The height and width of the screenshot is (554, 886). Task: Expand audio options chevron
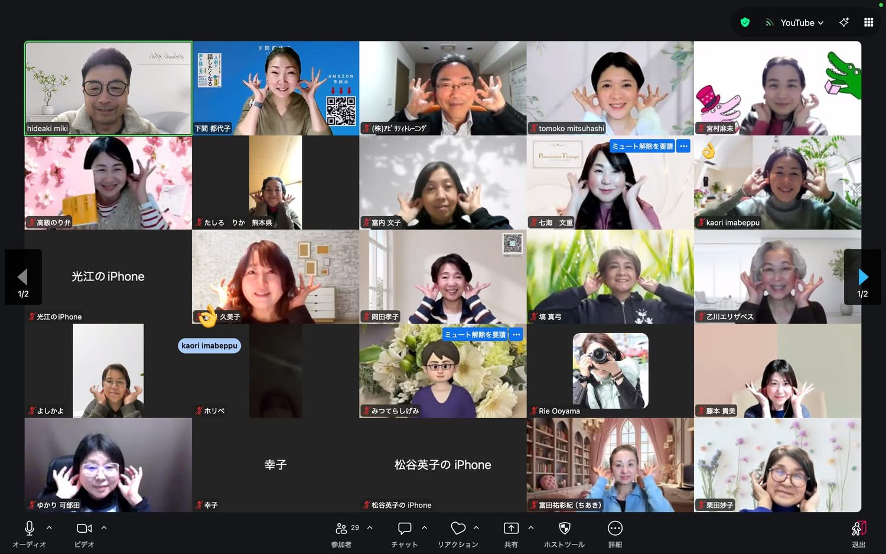(49, 527)
